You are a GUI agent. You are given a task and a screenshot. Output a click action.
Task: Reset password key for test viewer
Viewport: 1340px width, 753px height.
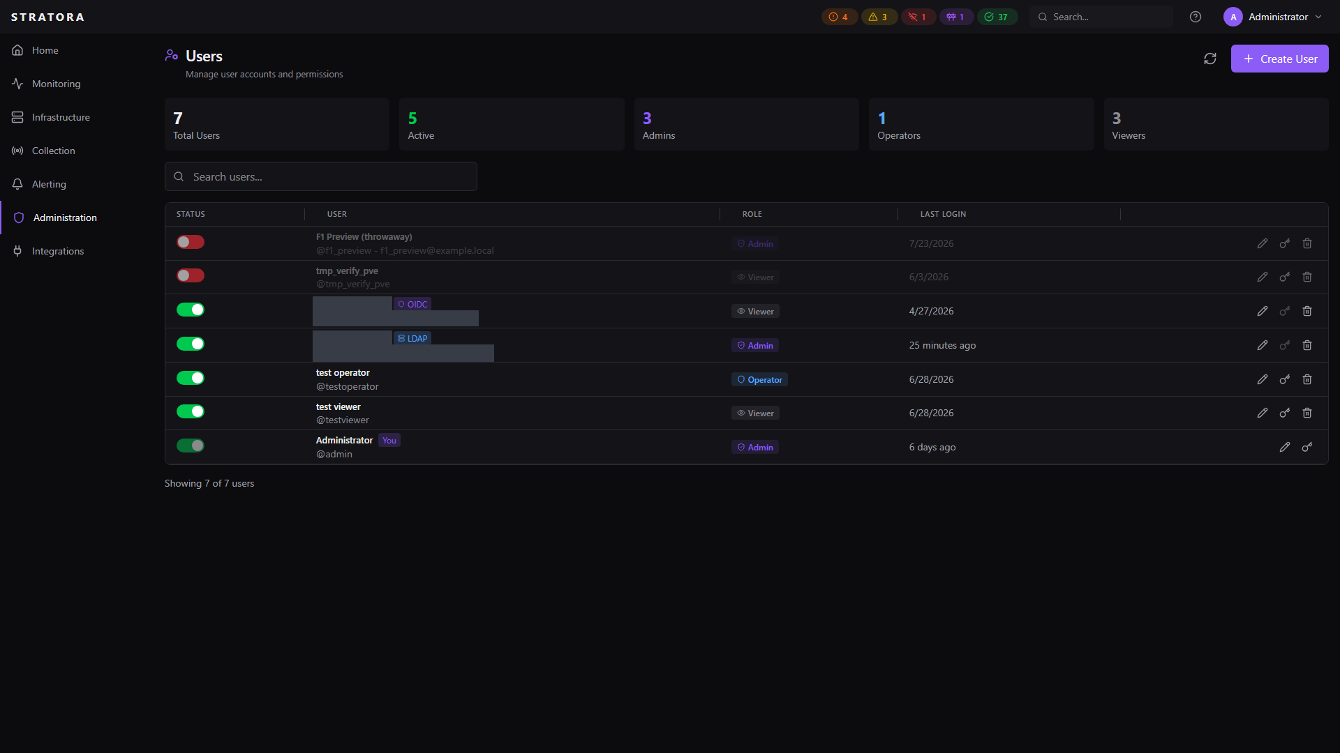click(x=1285, y=413)
